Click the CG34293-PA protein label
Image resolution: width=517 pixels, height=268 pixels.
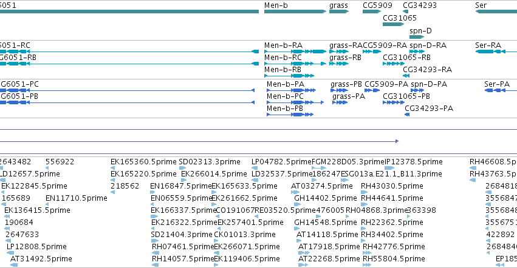(x=429, y=109)
